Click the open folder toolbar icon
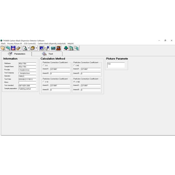The width and height of the screenshot is (175, 175). (3, 48)
